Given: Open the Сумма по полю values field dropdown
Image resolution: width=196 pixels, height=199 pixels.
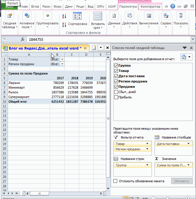Looking at the screenshot, I should point(188,165).
